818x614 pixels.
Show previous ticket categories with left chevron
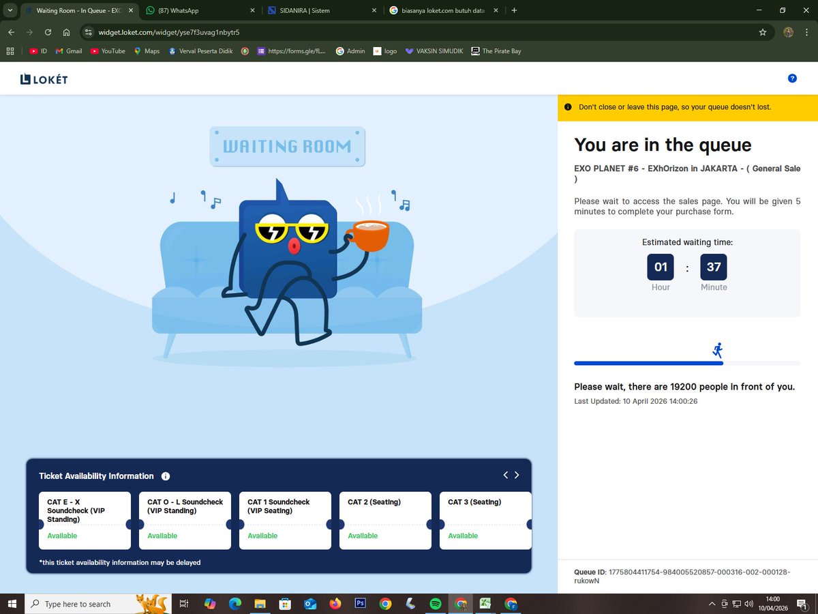(x=506, y=475)
